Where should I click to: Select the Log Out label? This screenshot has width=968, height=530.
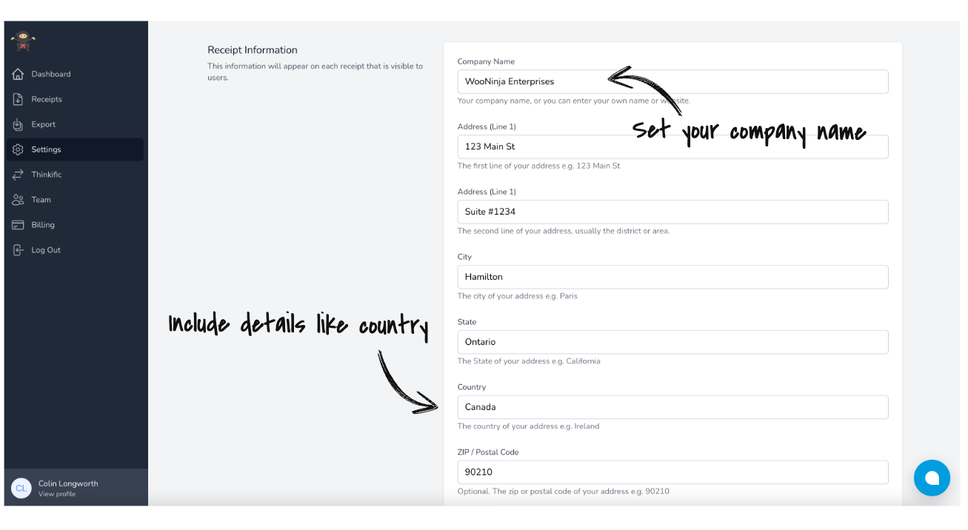46,250
